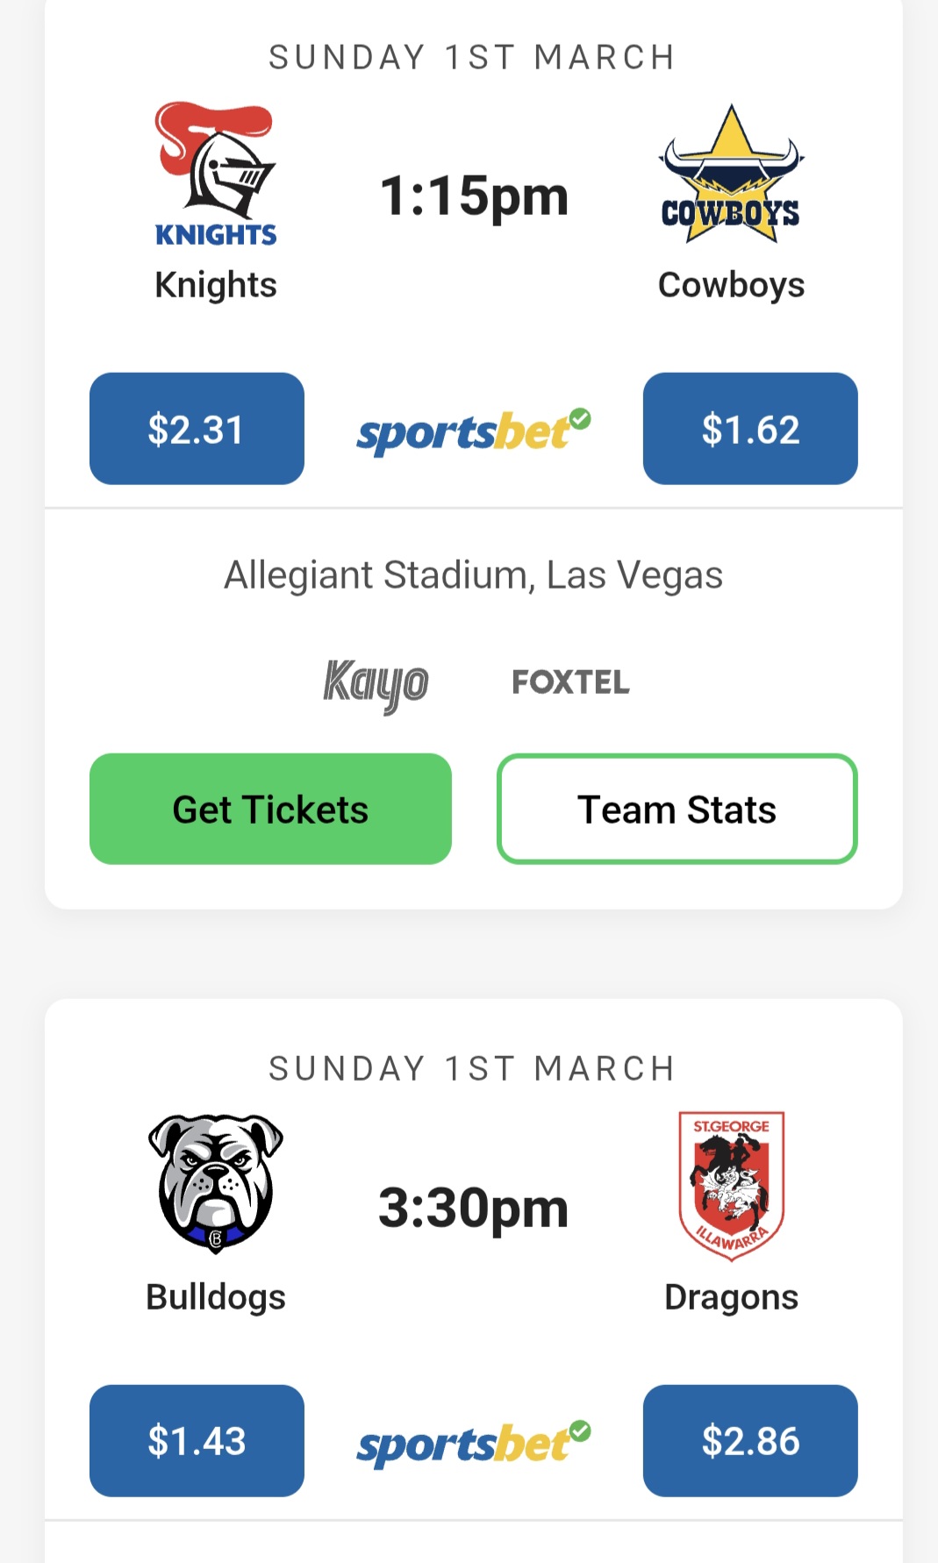
Task: Select Dragons odds of $2.86
Action: [750, 1440]
